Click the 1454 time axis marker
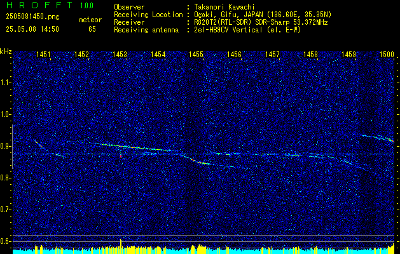This screenshot has width=400, height=254. tap(158, 54)
